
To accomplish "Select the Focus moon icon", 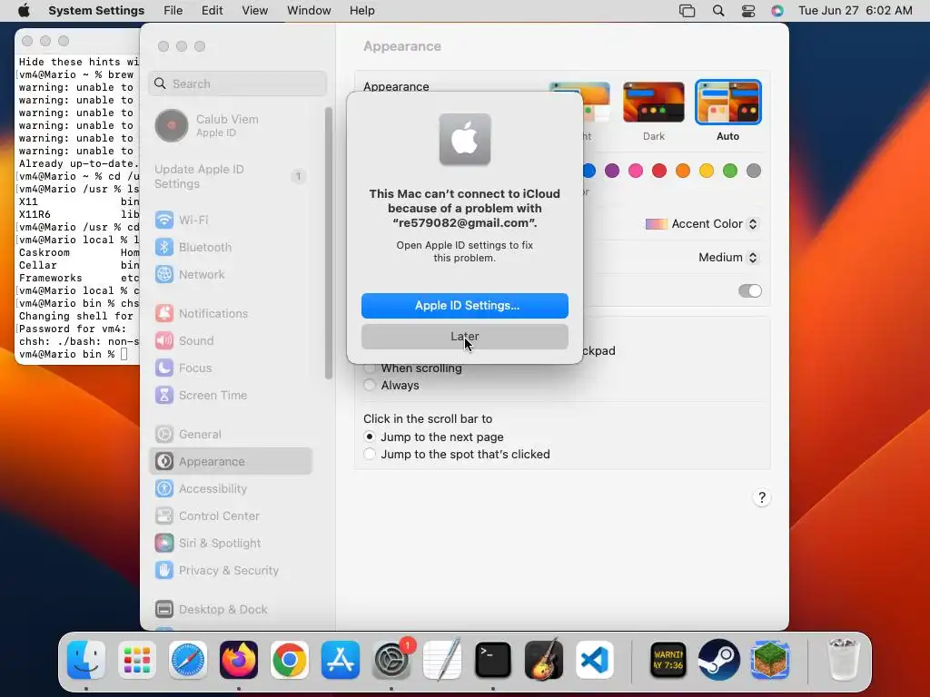I will point(164,368).
